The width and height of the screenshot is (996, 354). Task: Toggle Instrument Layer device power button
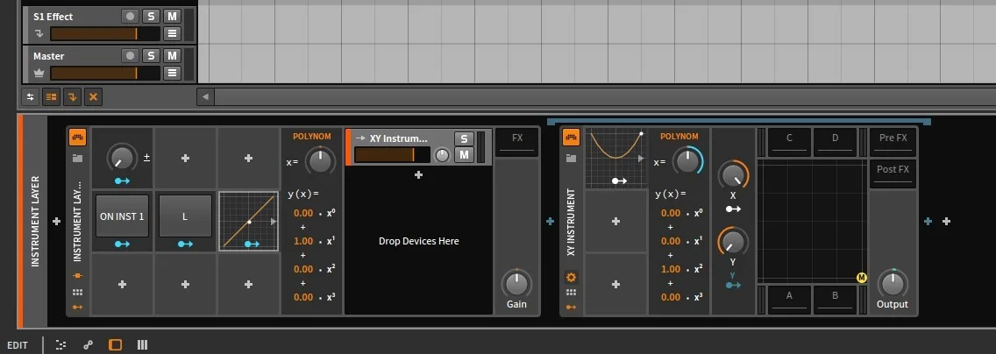(x=77, y=137)
